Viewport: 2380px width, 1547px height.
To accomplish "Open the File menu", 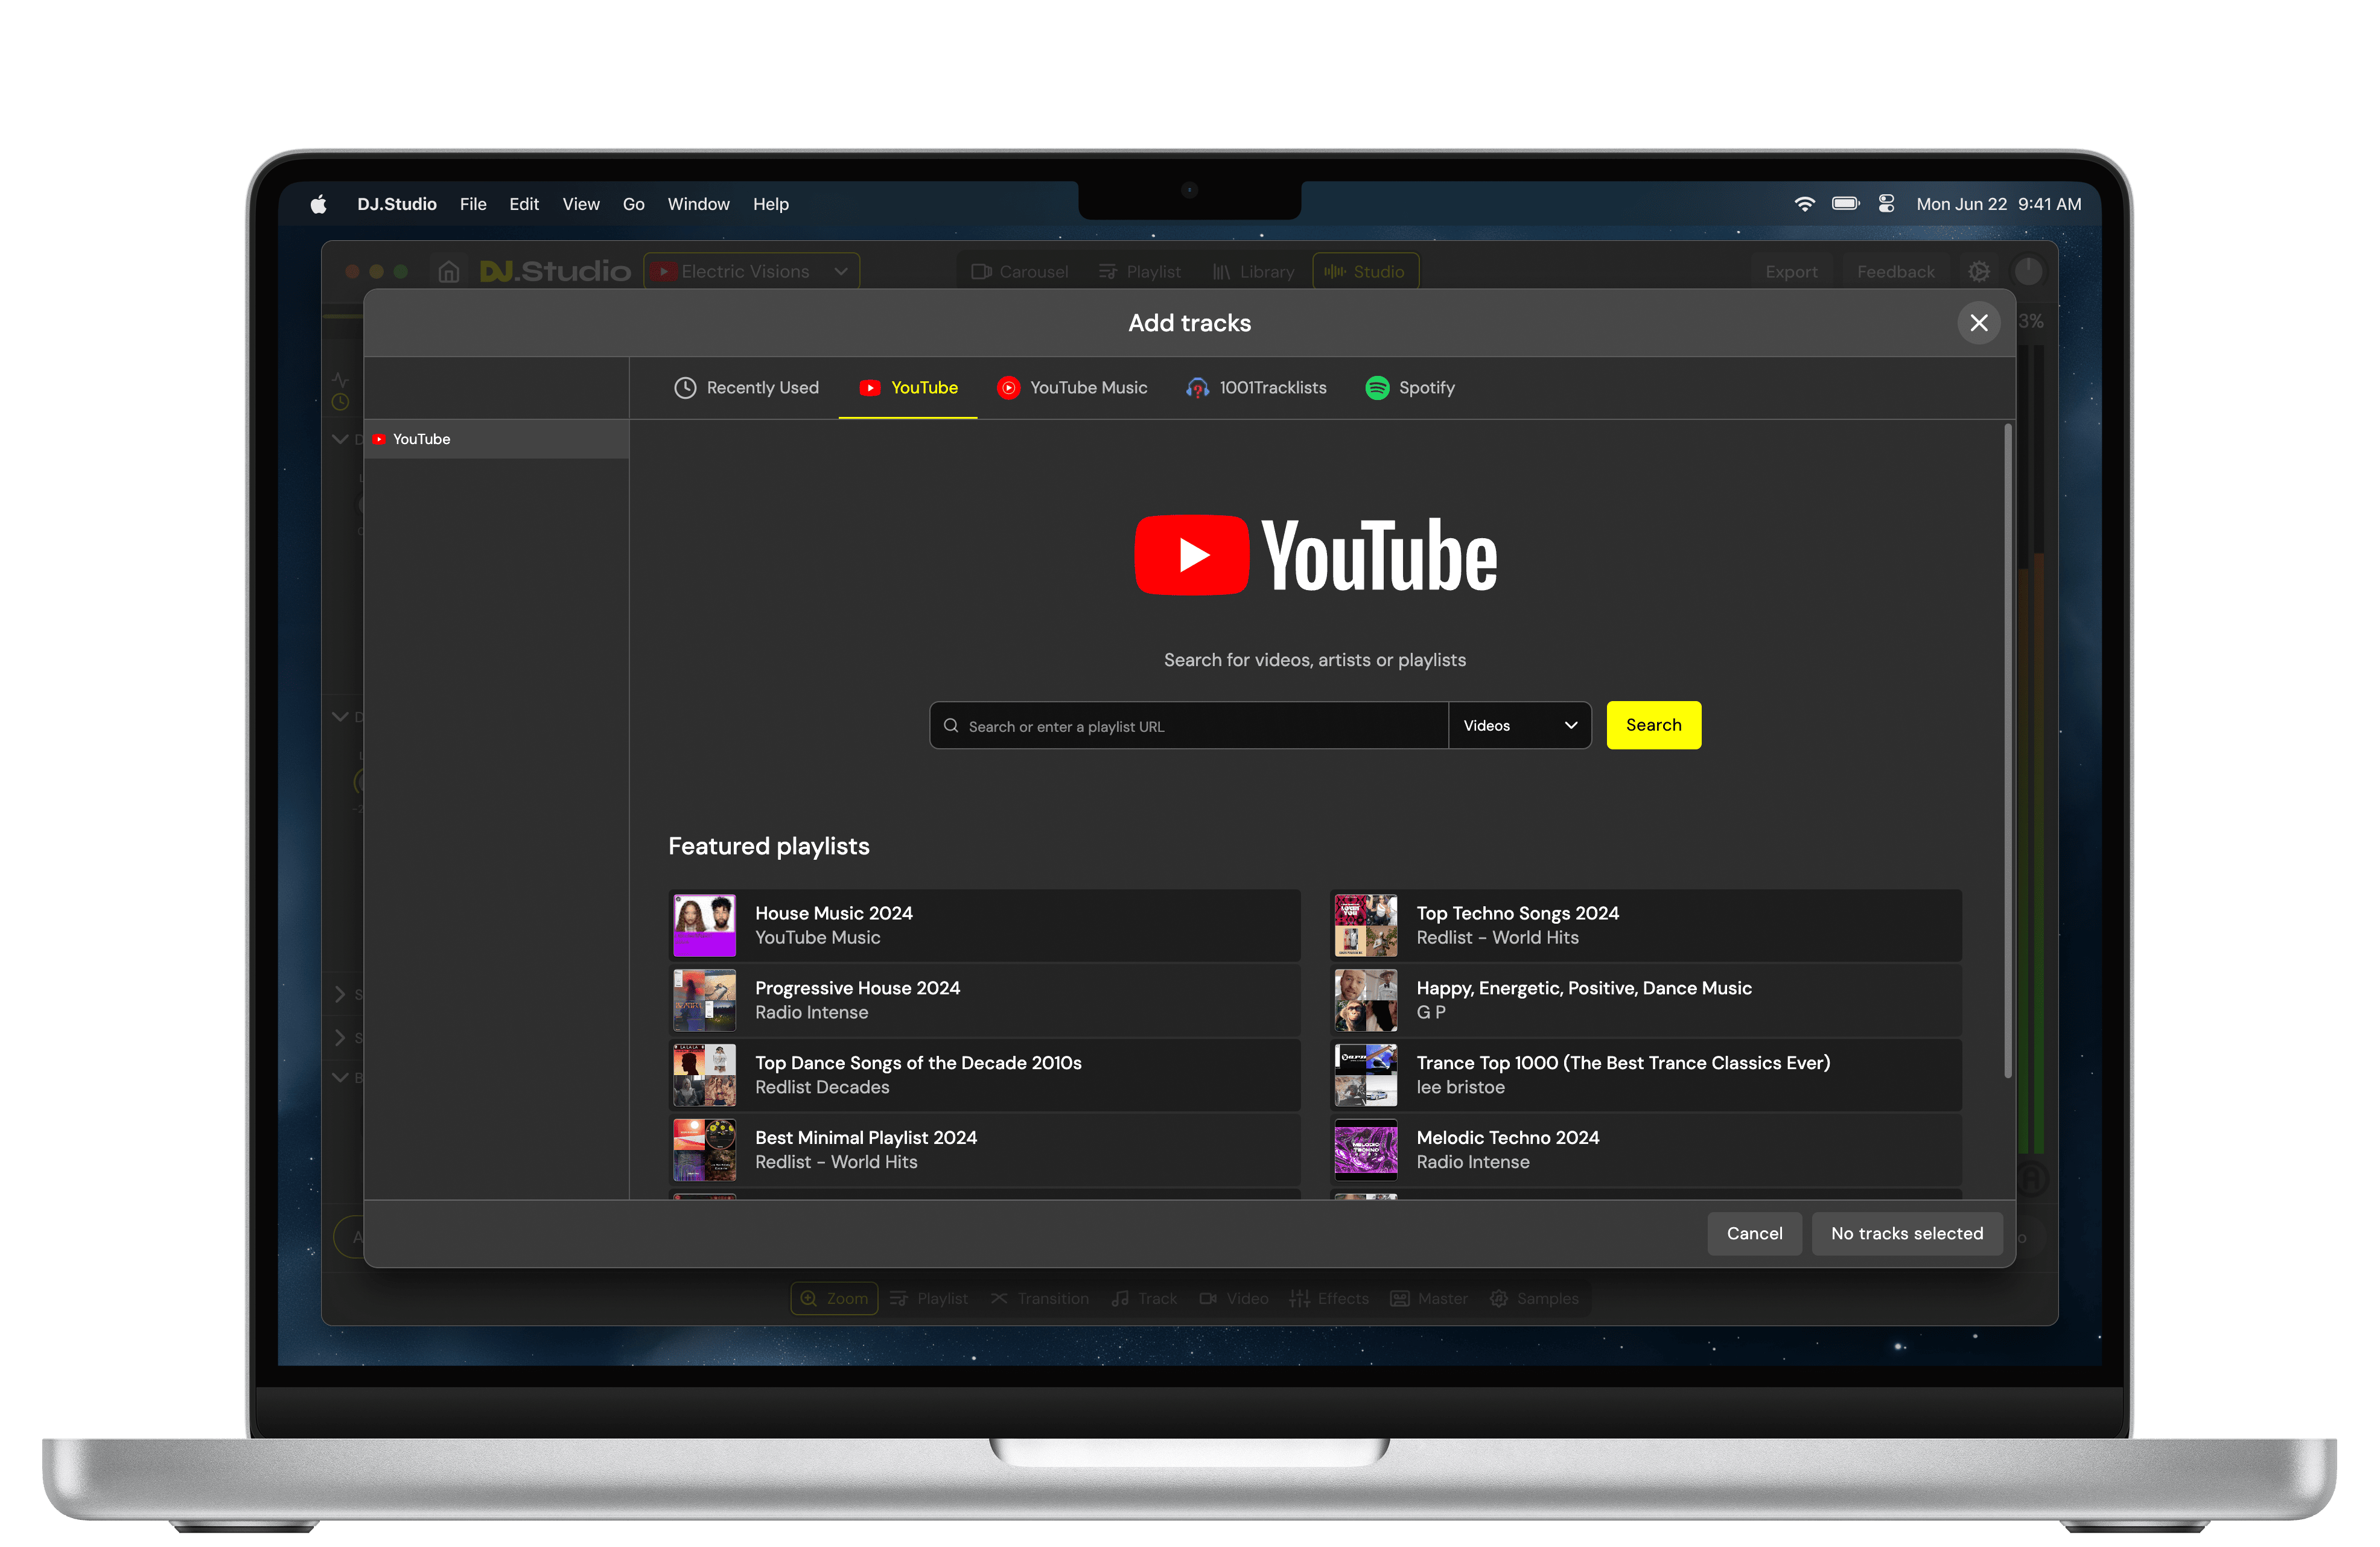I will coord(473,204).
